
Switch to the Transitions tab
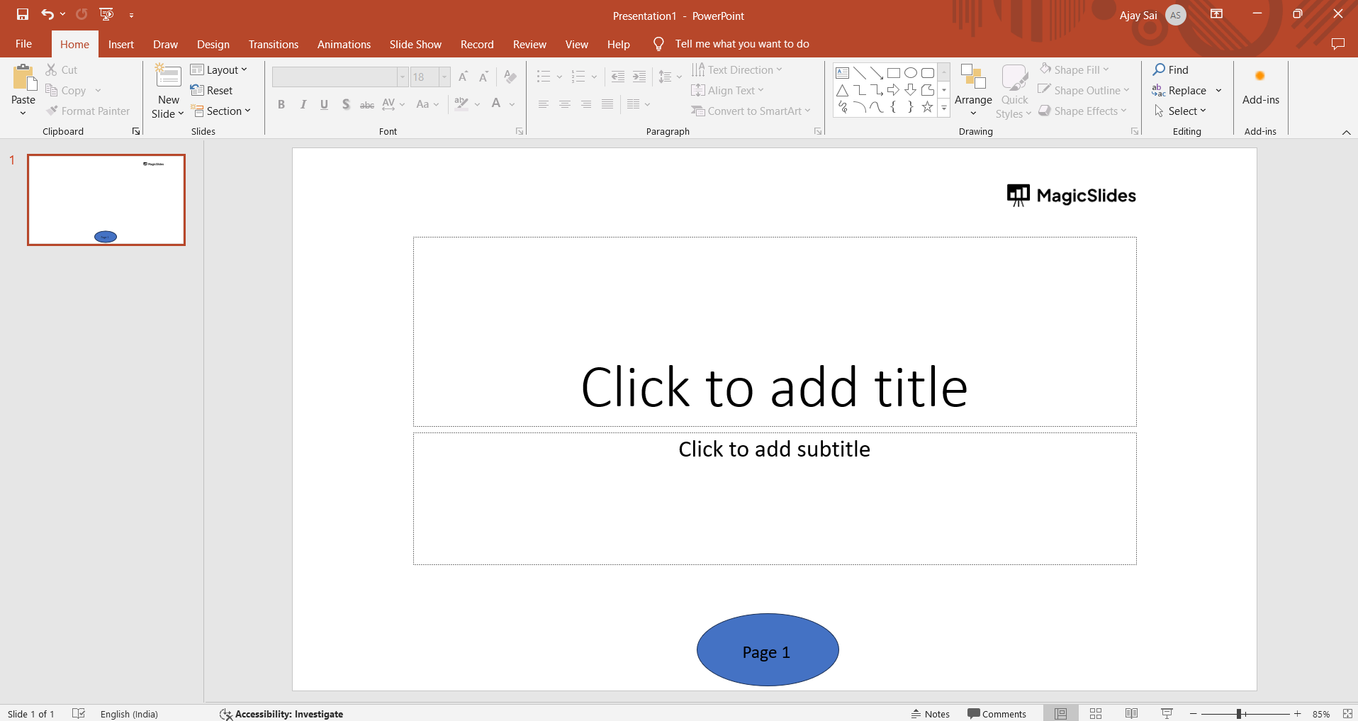(x=273, y=44)
